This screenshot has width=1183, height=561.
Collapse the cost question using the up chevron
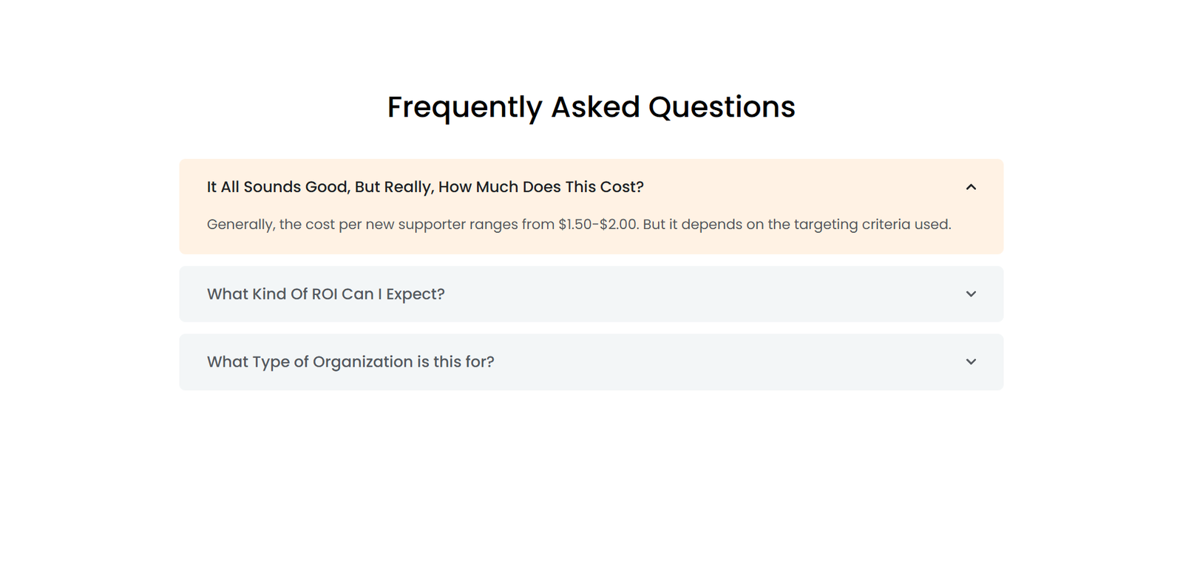[971, 187]
